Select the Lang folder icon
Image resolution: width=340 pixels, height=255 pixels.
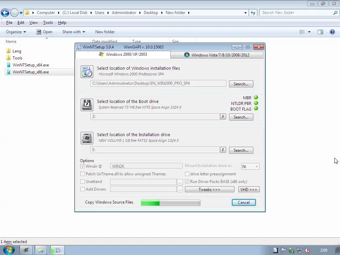pyautogui.click(x=8, y=51)
